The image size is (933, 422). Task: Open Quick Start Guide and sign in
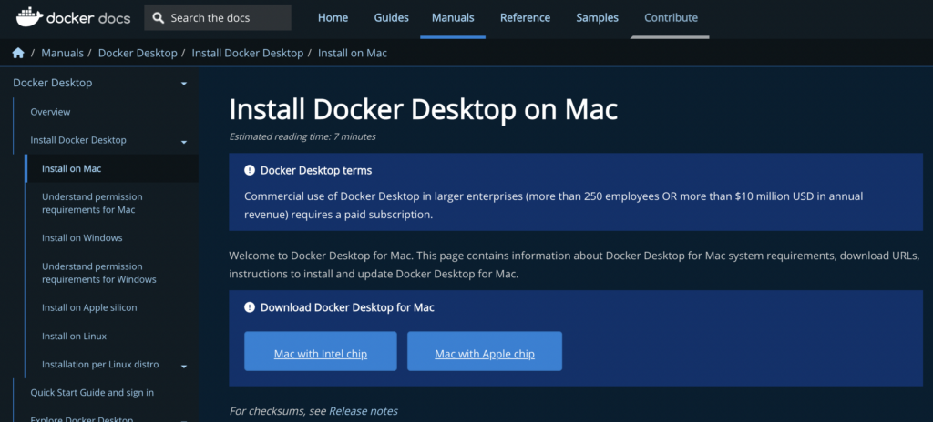click(x=92, y=393)
